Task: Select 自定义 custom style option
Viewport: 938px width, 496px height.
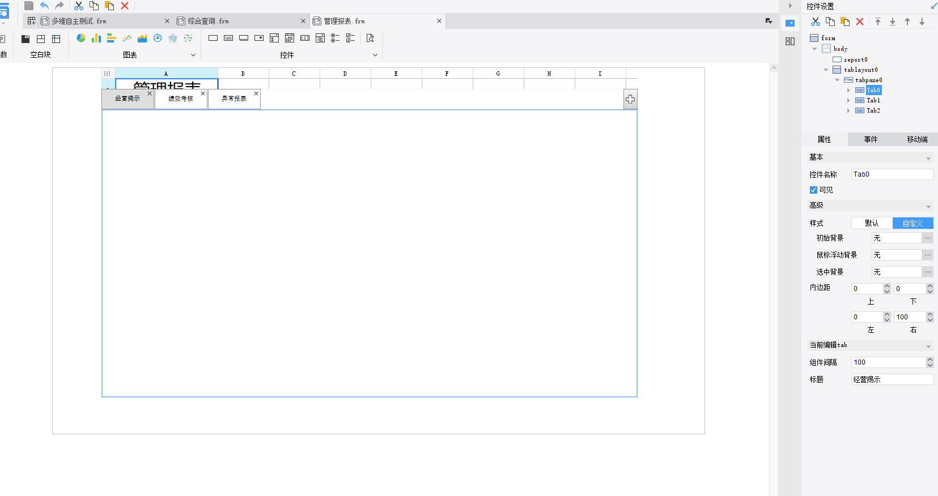Action: pyautogui.click(x=913, y=223)
